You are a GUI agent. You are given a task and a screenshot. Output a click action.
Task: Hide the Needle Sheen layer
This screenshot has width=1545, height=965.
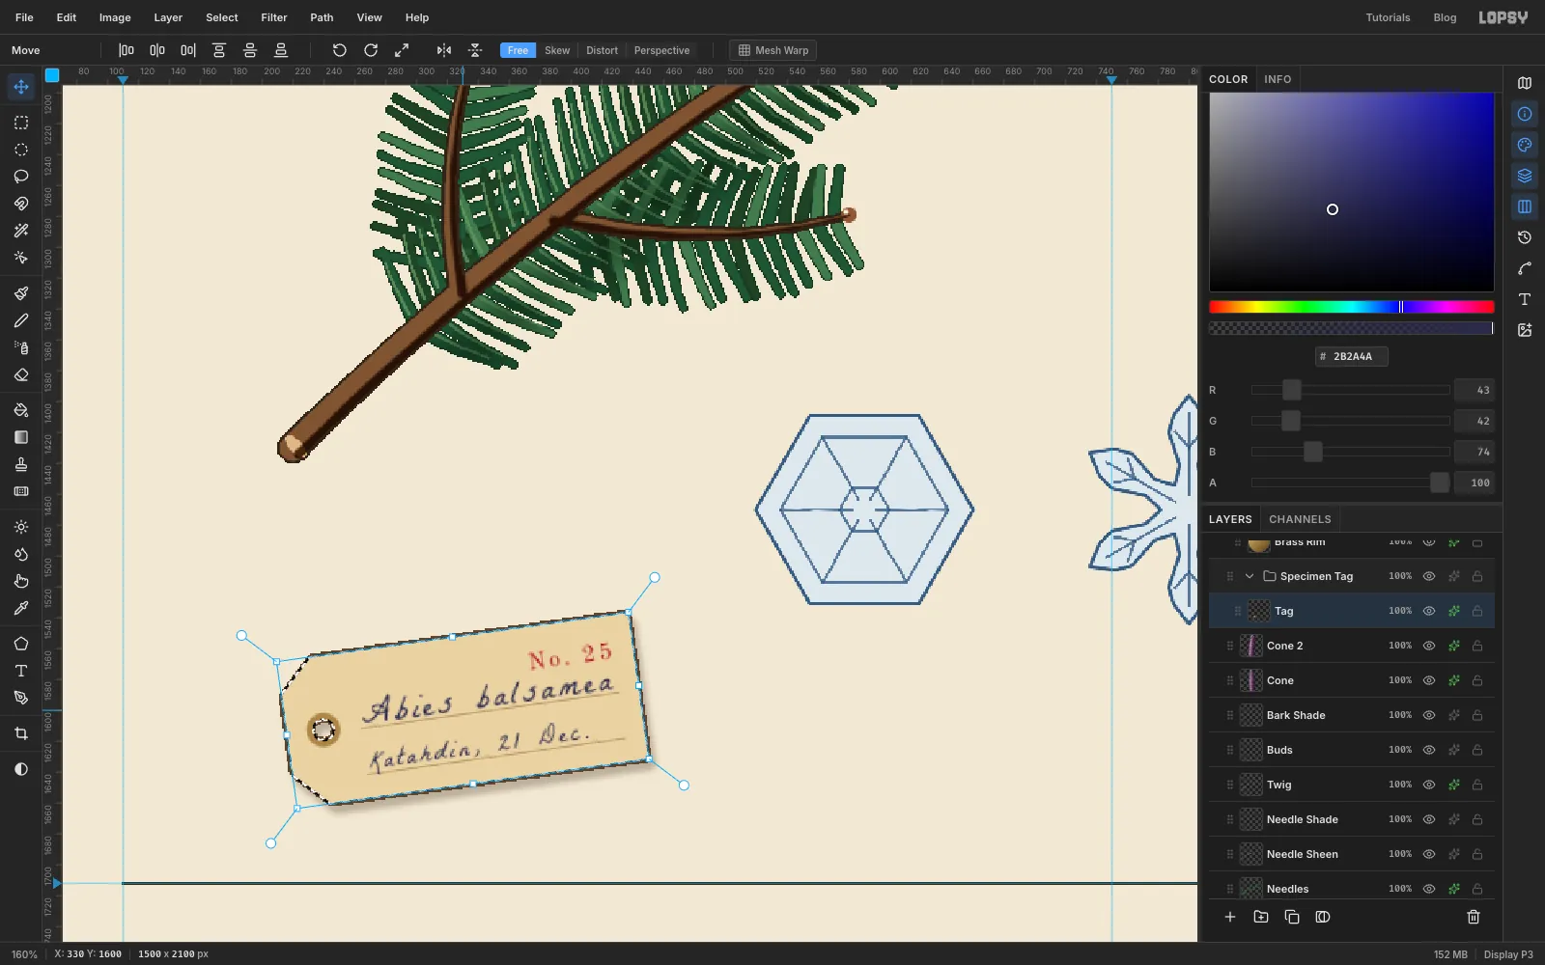coord(1429,854)
